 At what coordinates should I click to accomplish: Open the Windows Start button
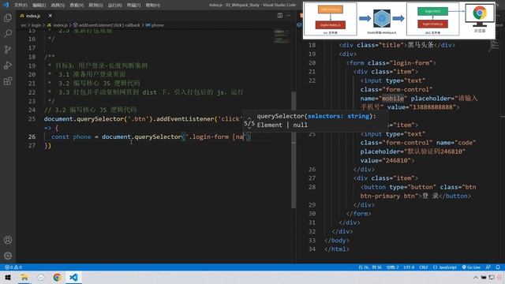coord(8,277)
